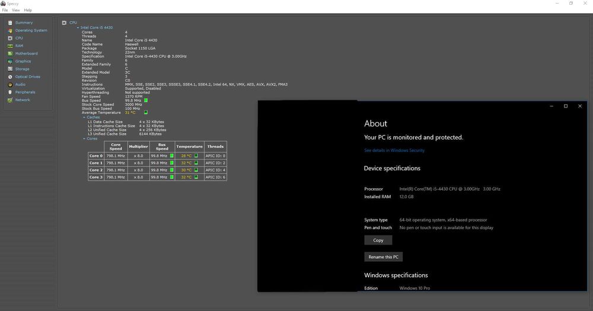The height and width of the screenshot is (311, 593).
Task: Click the Temperature column header
Action: (190, 147)
